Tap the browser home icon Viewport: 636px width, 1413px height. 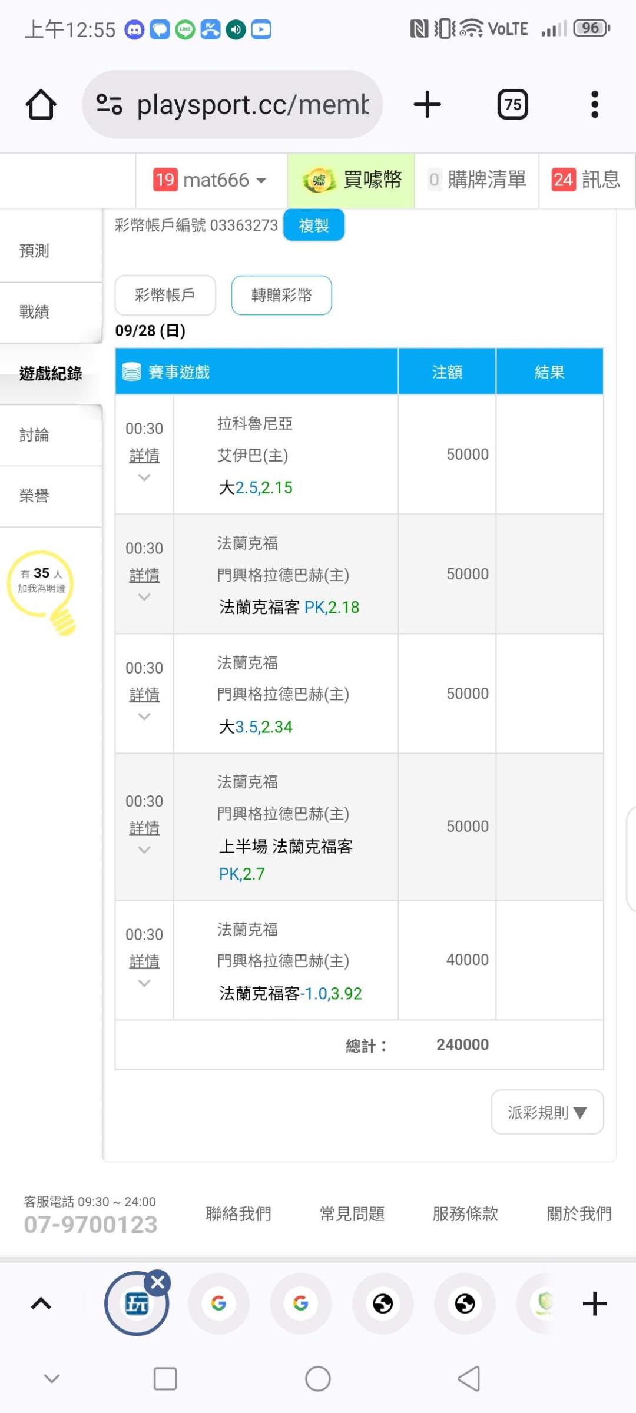pos(41,105)
